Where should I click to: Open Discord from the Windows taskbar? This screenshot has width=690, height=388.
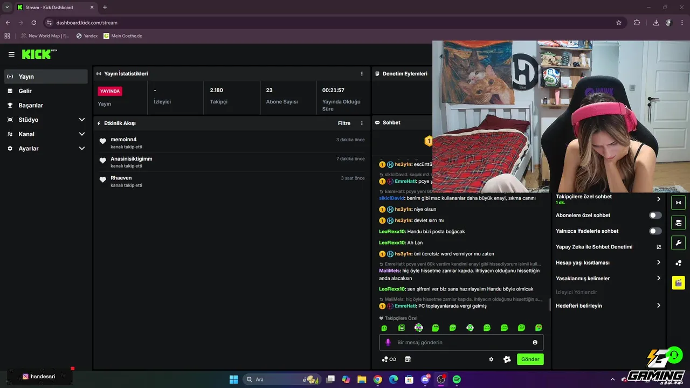[425, 379]
